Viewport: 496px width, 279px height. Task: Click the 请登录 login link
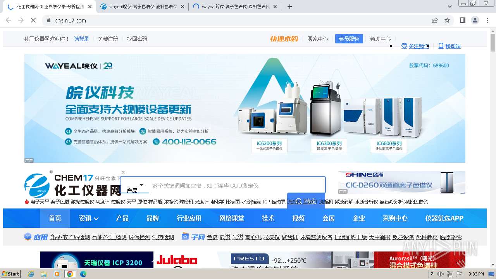[x=82, y=39]
